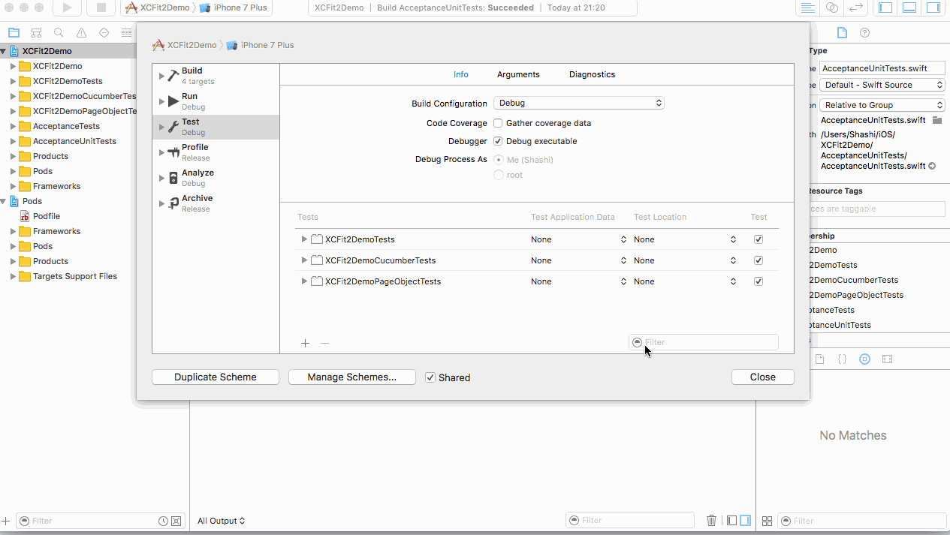Open the Test navigator diamond icon
950x535 pixels.
point(104,33)
